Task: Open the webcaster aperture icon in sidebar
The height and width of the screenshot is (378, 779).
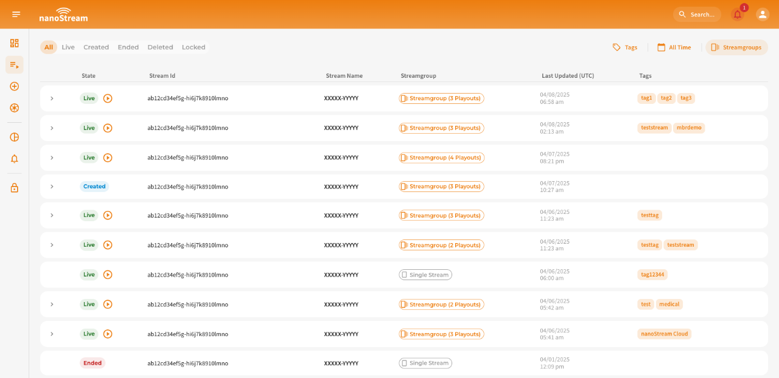Action: (14, 108)
